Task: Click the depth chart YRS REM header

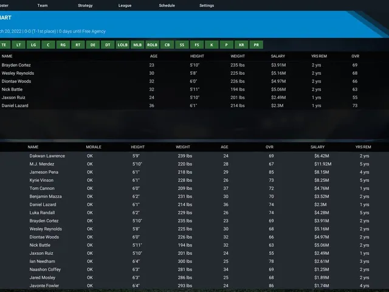Action: [x=319, y=56]
